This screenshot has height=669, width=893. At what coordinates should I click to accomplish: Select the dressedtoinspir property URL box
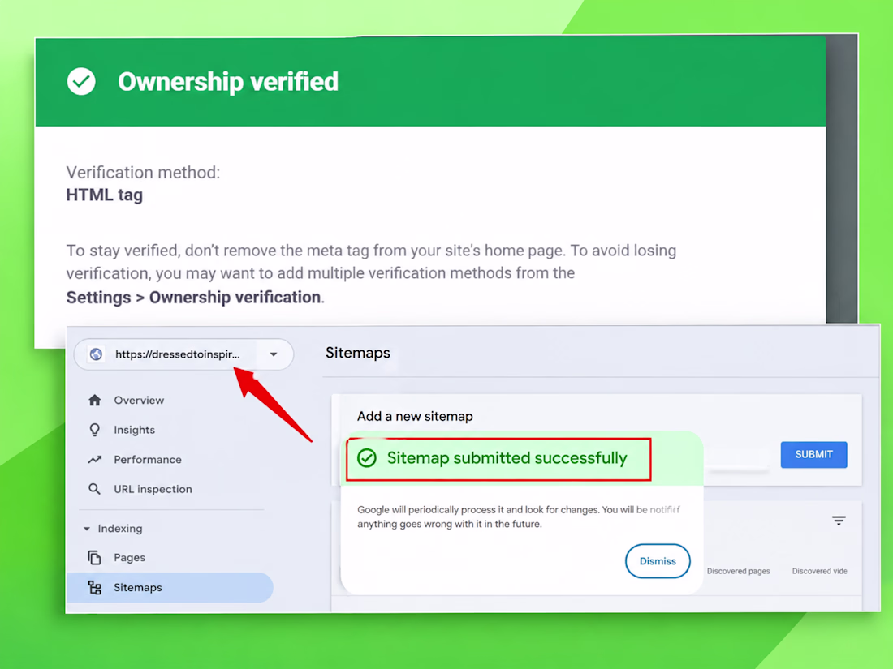pyautogui.click(x=184, y=354)
